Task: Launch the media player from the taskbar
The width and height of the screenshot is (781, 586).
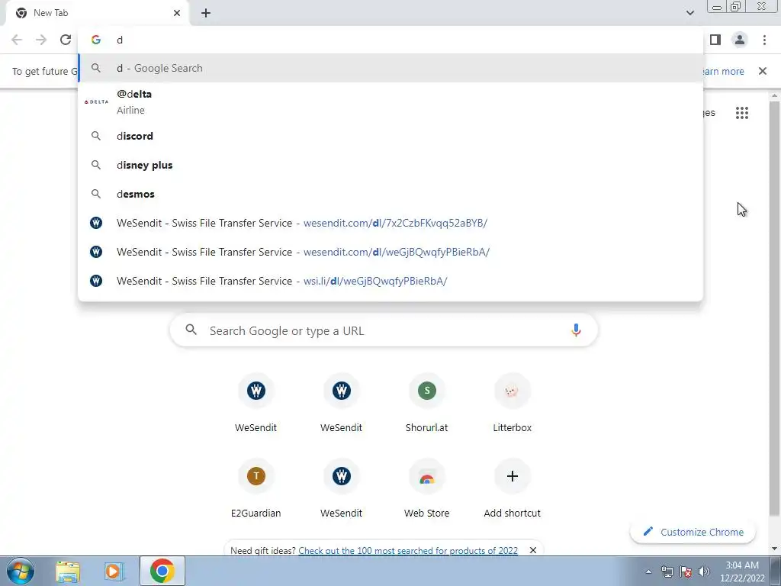Action: tap(114, 571)
